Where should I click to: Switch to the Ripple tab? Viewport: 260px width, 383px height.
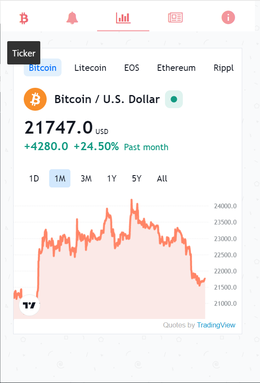[x=224, y=68]
